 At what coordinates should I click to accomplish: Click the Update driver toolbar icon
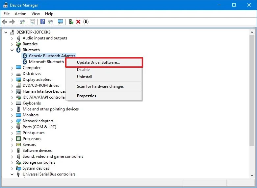(x=71, y=22)
